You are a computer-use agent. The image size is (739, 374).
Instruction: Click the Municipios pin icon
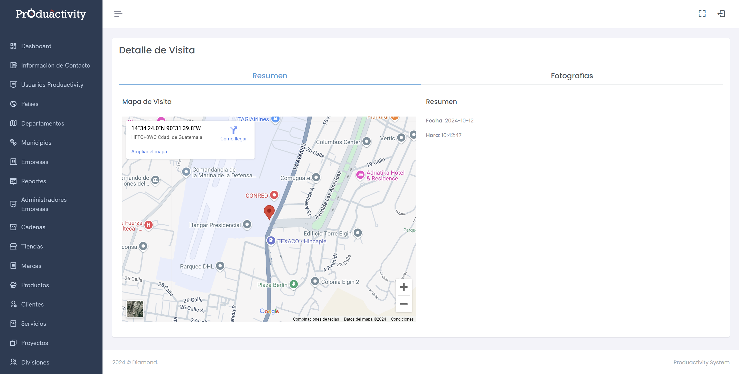[13, 142]
